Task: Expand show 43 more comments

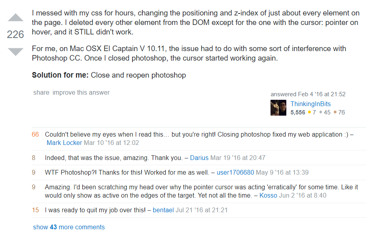Action: [69, 227]
